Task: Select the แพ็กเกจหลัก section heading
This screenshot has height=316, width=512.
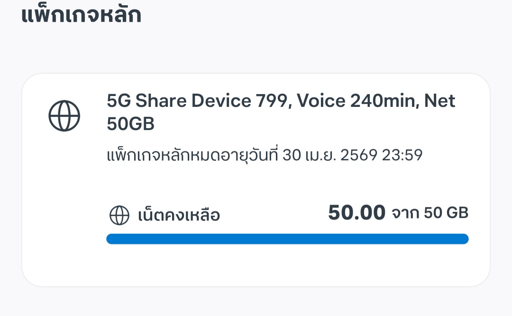Action: pyautogui.click(x=81, y=15)
